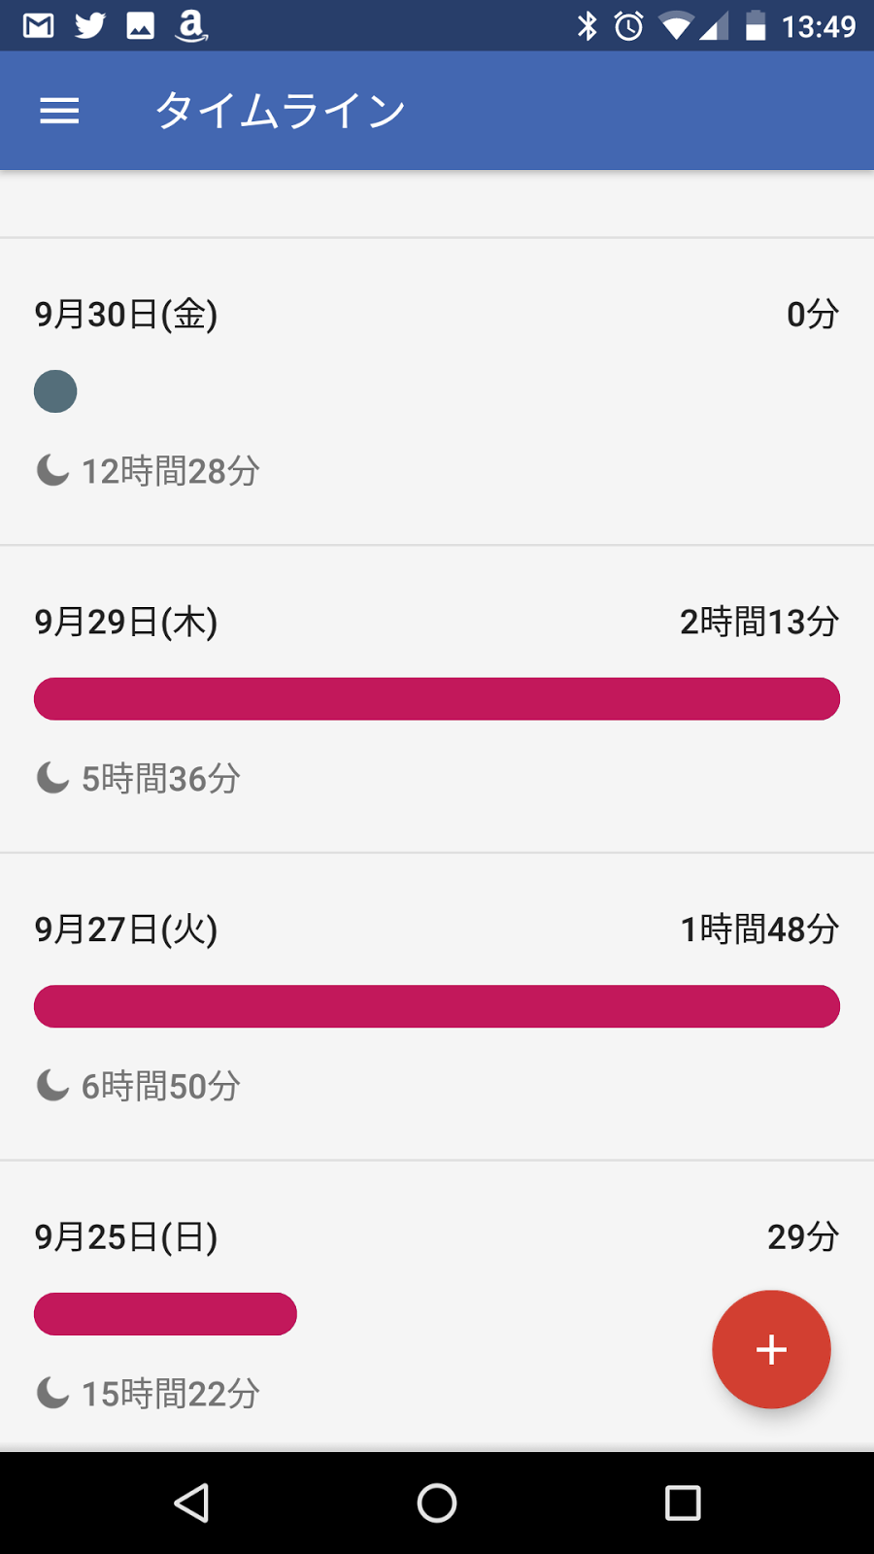
Task: Tap the red plus add button
Action: point(771,1349)
